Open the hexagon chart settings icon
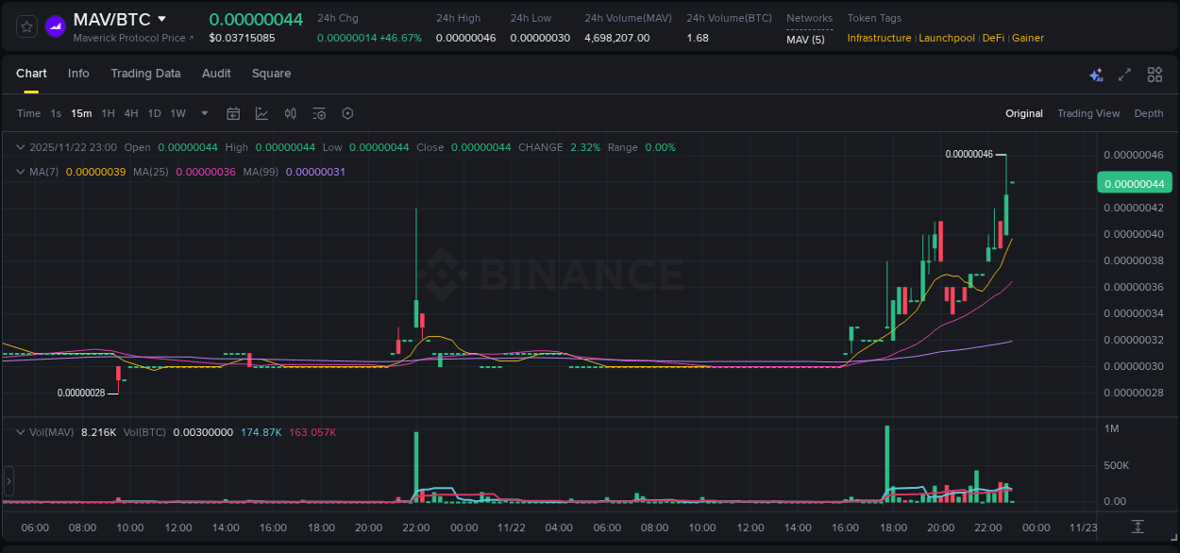Image resolution: width=1180 pixels, height=553 pixels. tap(347, 113)
